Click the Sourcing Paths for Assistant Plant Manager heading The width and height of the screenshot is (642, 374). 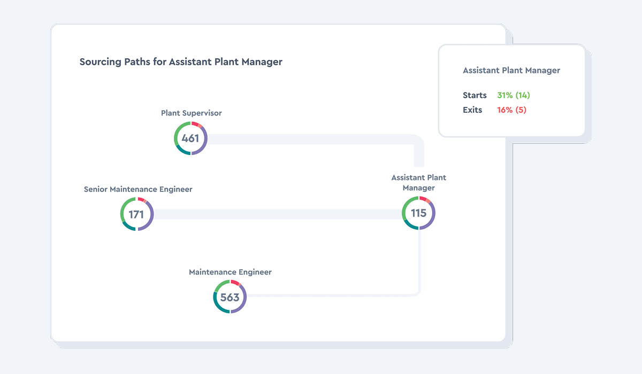point(181,62)
